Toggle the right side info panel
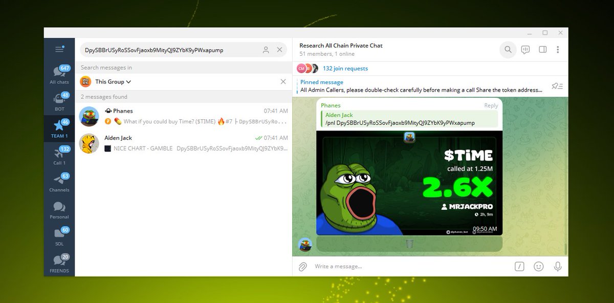614x303 pixels. point(543,50)
